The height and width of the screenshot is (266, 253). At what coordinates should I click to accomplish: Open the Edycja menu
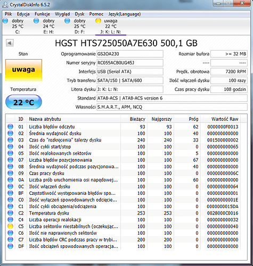tap(23, 14)
